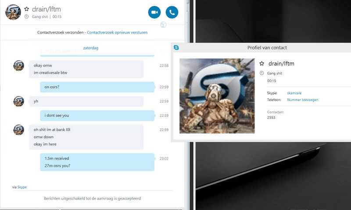Select the 'on osrs?' message bubble
351x210 pixels.
point(97,87)
